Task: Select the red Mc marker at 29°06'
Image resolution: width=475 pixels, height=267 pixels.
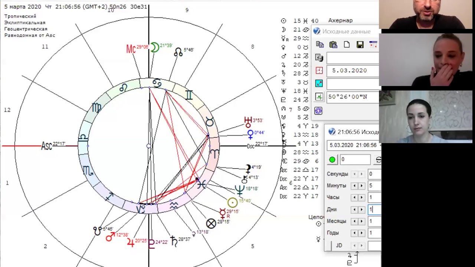Action: tap(131, 49)
